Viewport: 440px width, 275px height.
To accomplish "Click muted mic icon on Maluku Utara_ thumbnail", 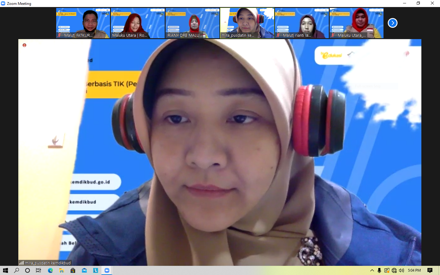I will (333, 35).
